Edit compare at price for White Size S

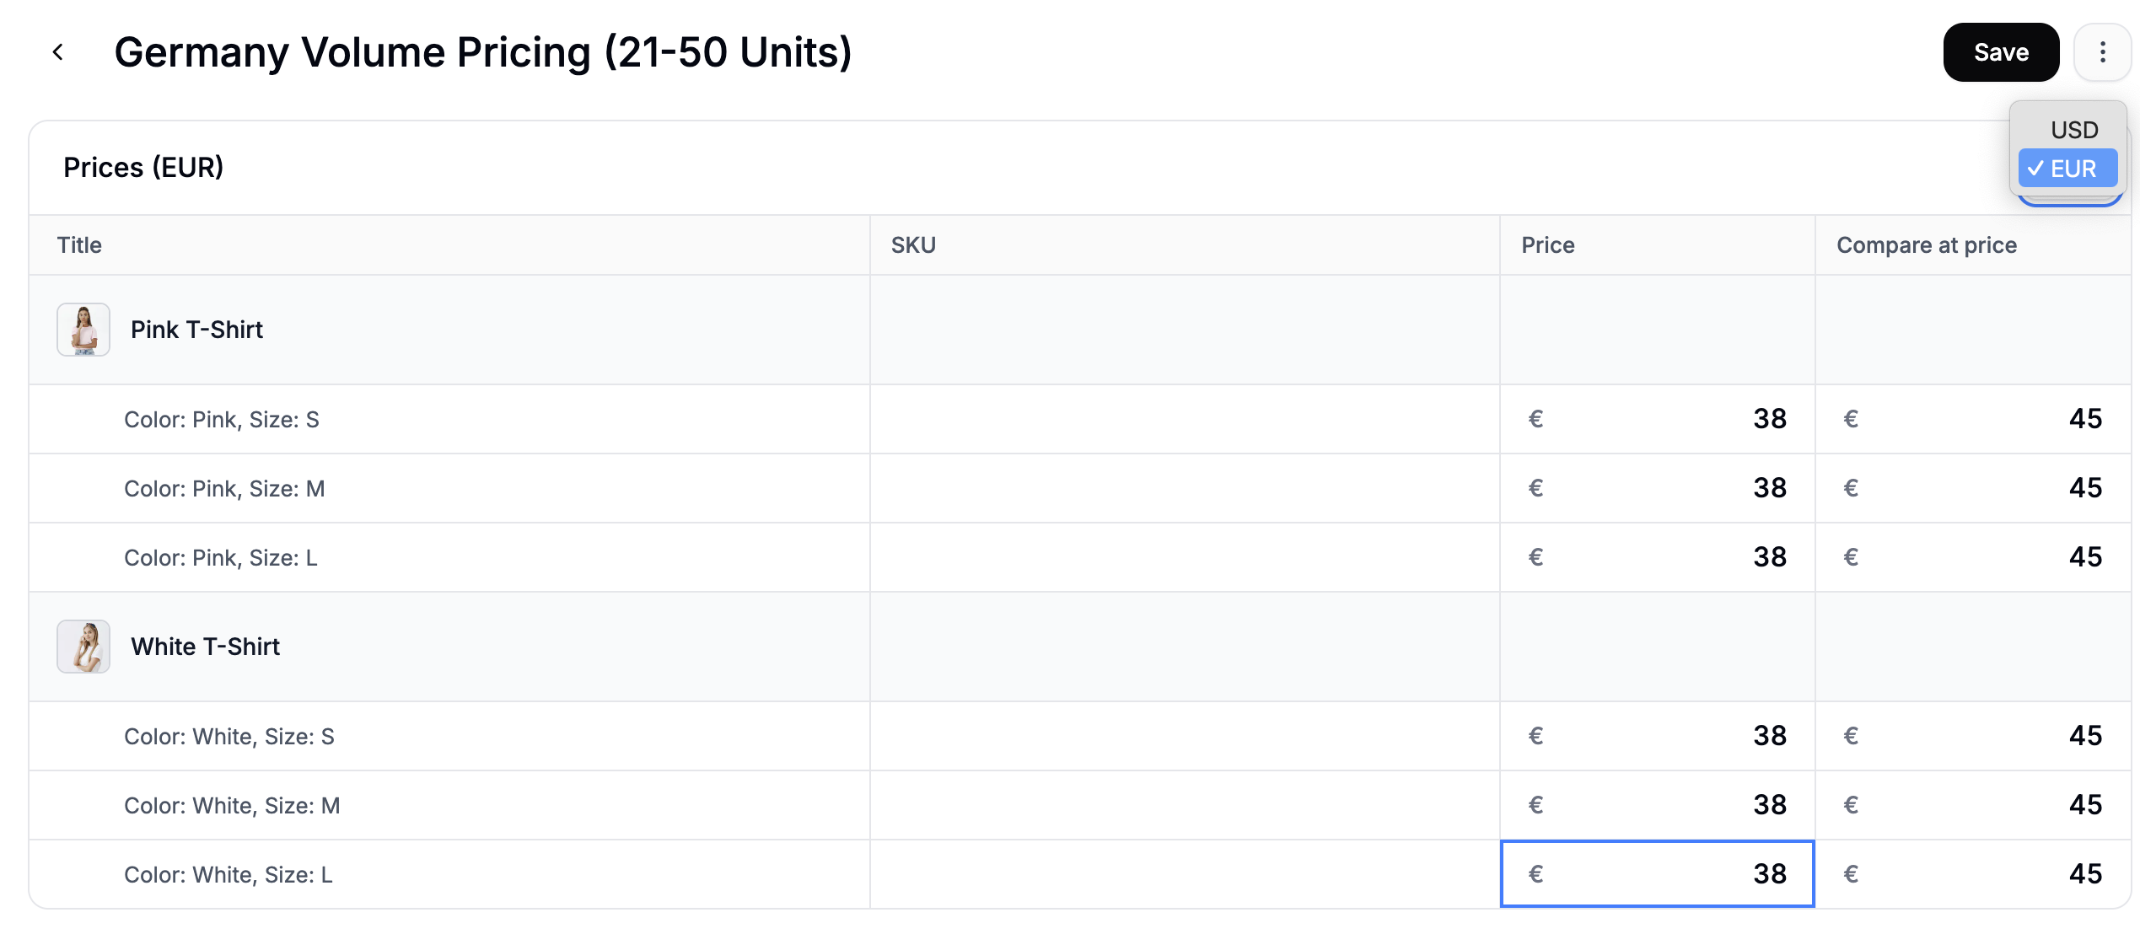tap(1973, 735)
